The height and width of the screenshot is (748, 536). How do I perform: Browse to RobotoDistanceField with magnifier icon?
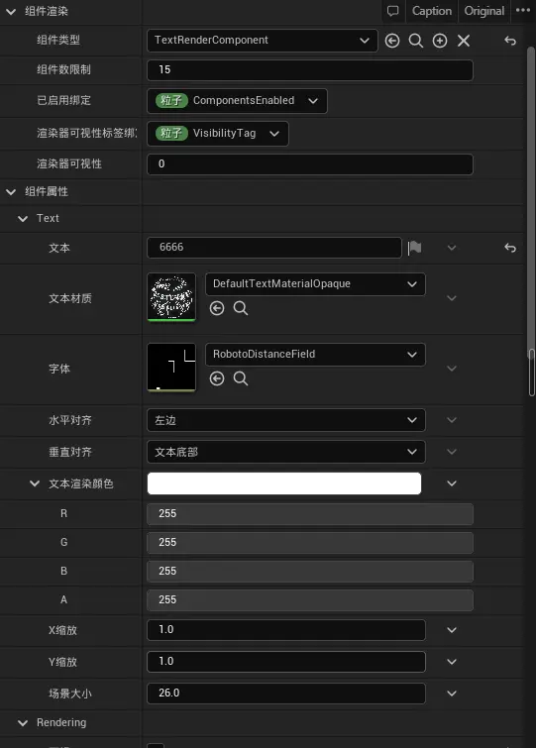click(x=241, y=378)
